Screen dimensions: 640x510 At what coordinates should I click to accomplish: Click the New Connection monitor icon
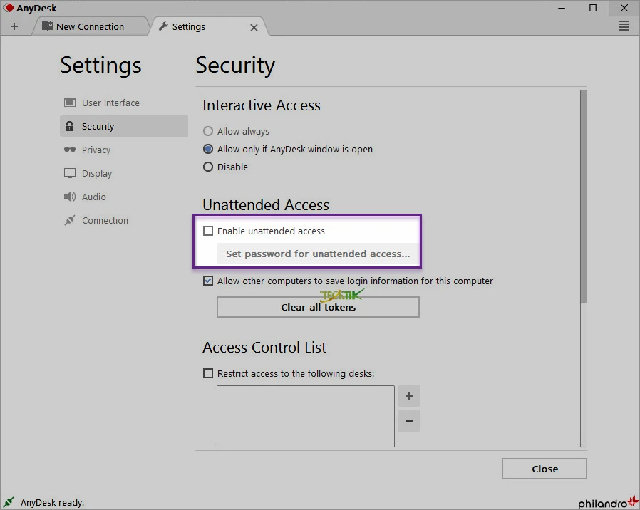coord(47,26)
